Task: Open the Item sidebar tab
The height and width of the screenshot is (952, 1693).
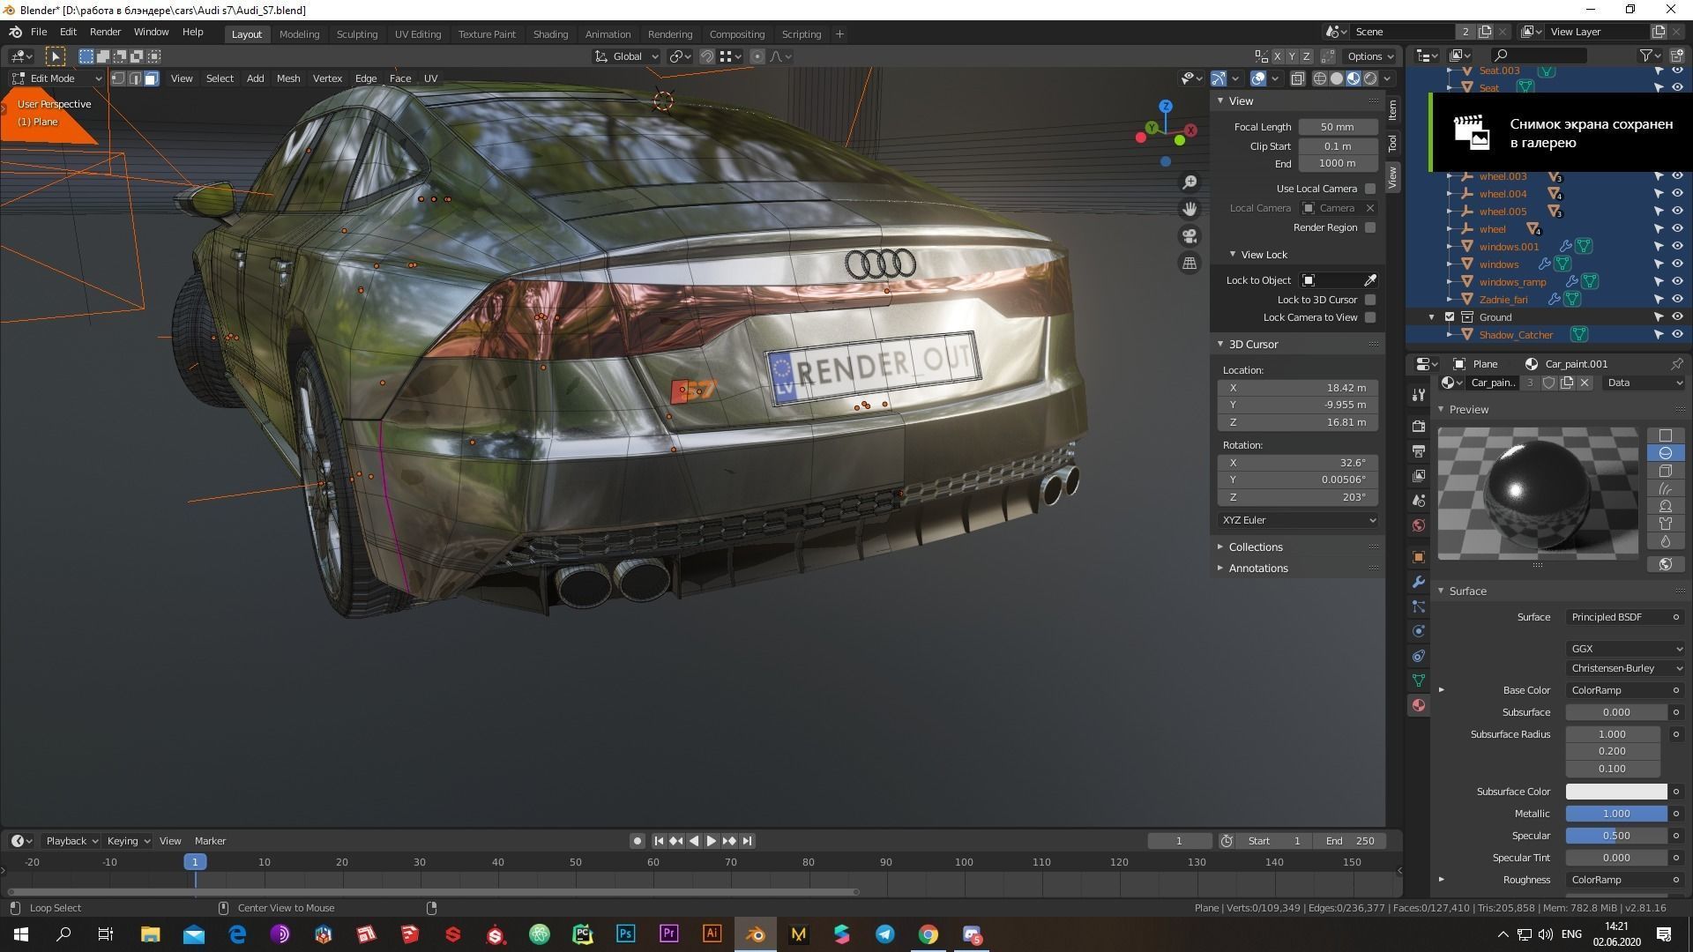Action: pos(1392,110)
